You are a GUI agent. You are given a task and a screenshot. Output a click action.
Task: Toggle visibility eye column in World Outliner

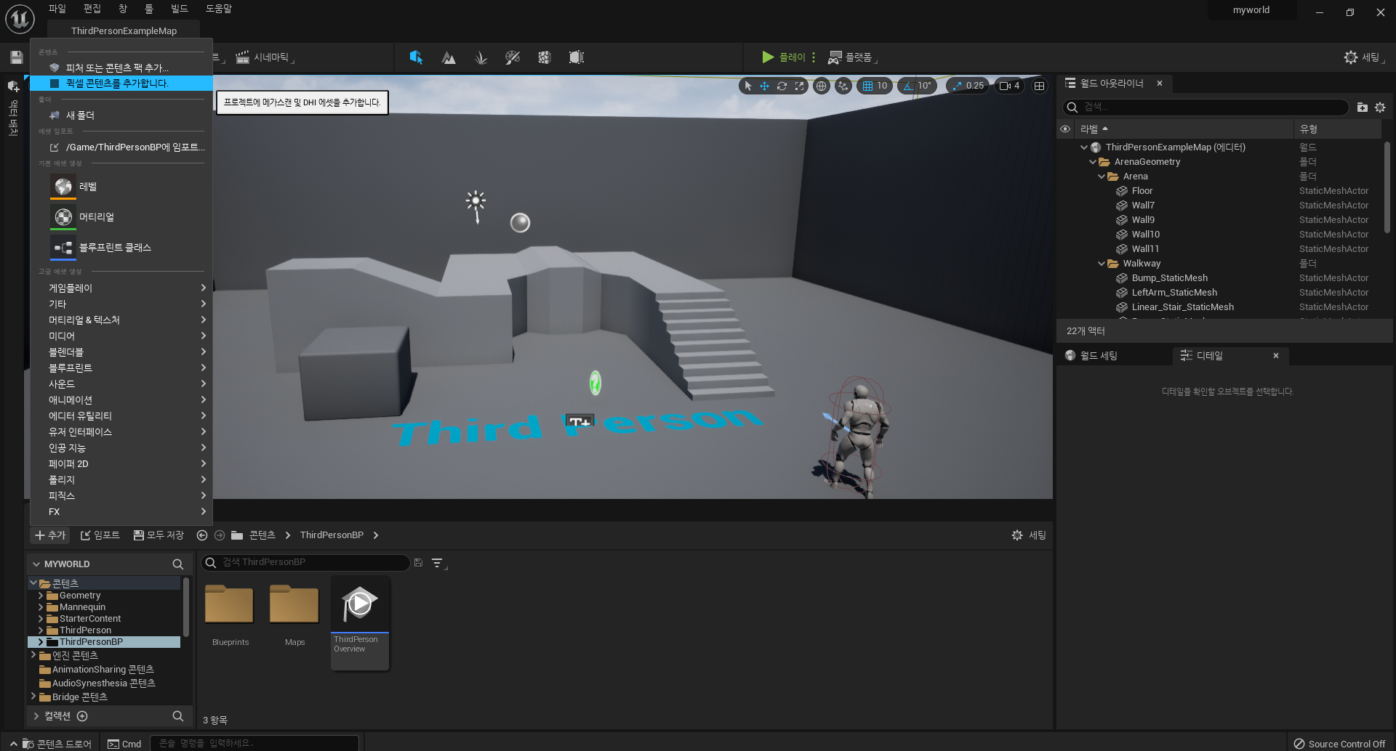pos(1065,129)
